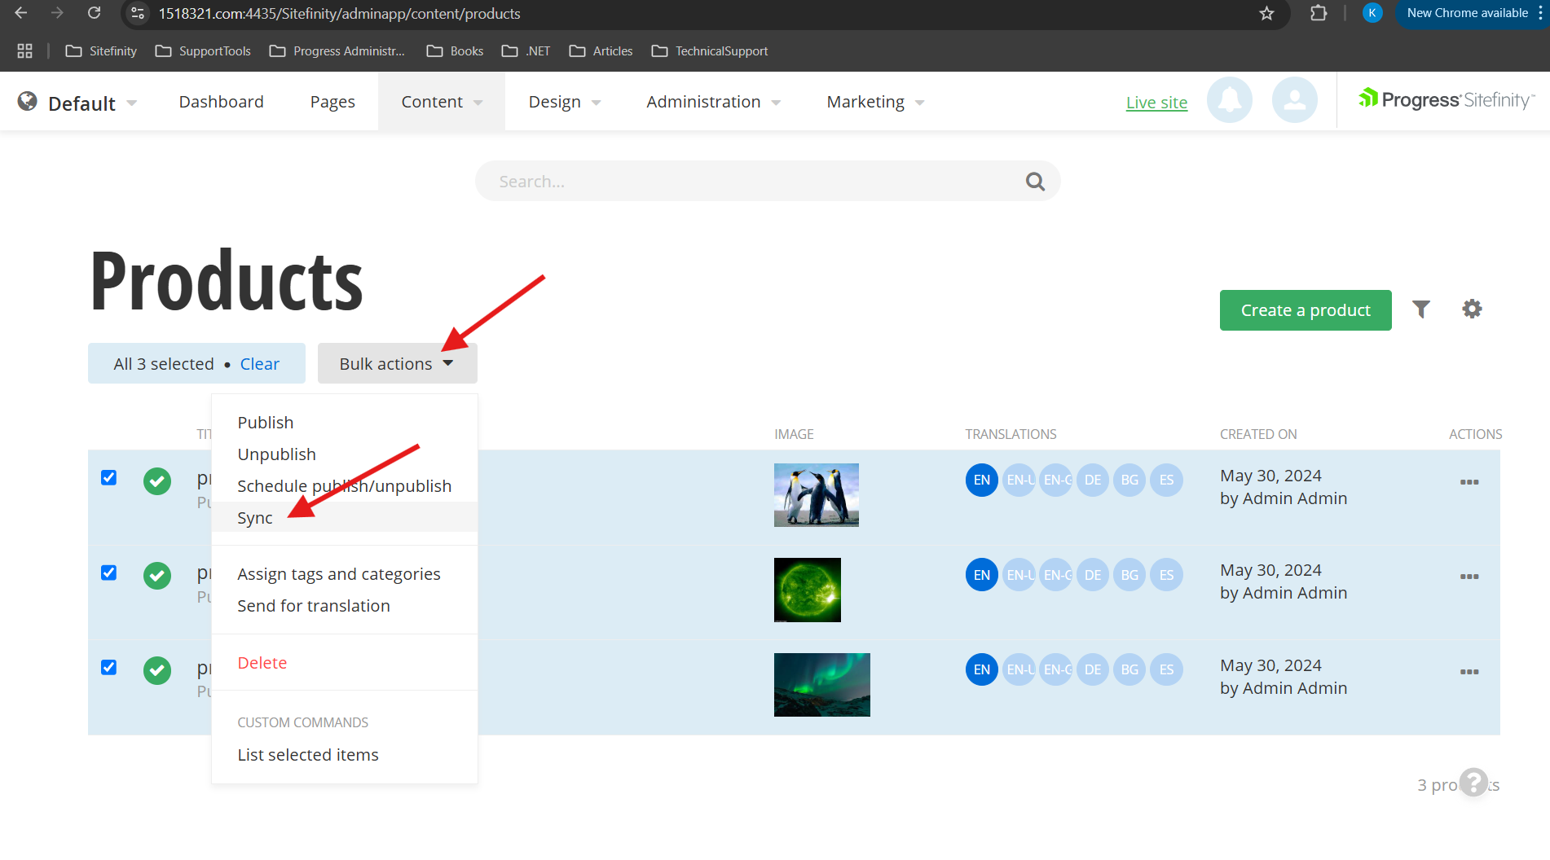Reload the page in Chrome
The width and height of the screenshot is (1550, 860).
coord(95,13)
